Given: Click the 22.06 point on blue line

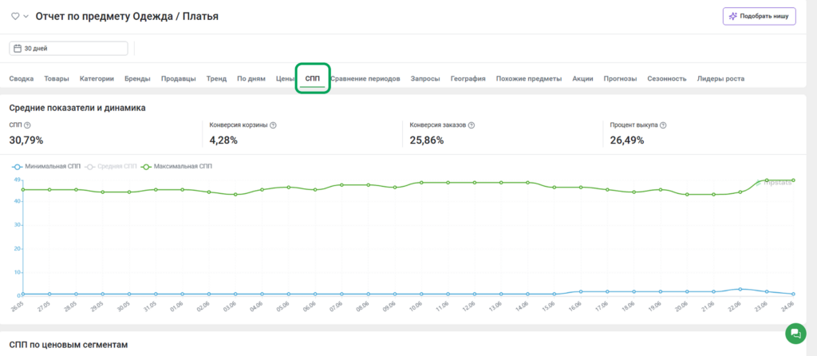Looking at the screenshot, I should coord(740,289).
